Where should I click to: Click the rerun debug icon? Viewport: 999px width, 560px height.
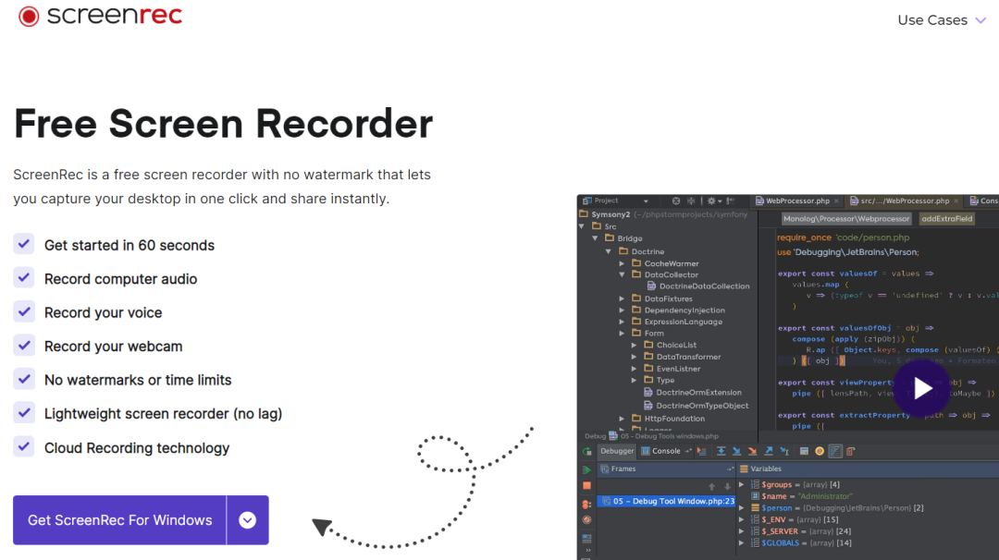586,451
